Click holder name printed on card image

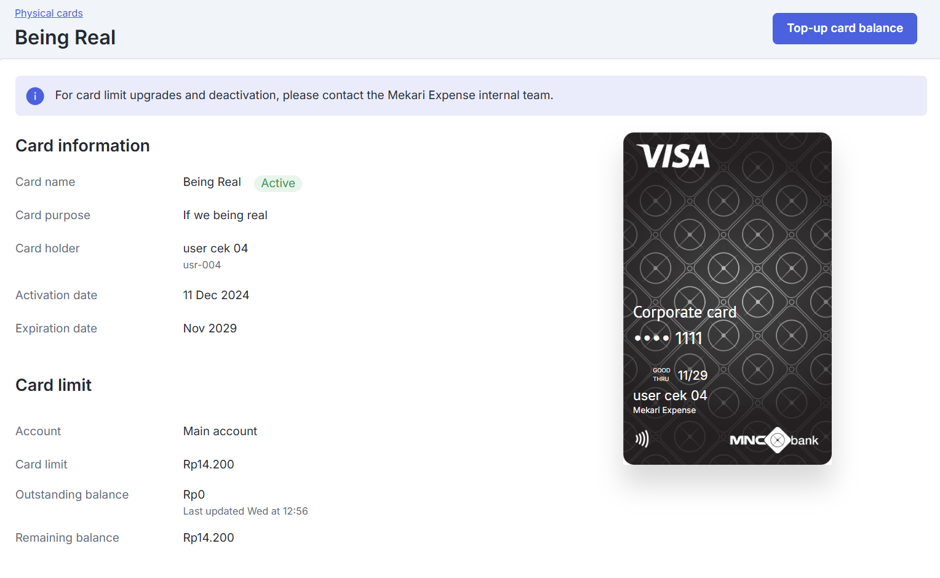pyautogui.click(x=670, y=396)
